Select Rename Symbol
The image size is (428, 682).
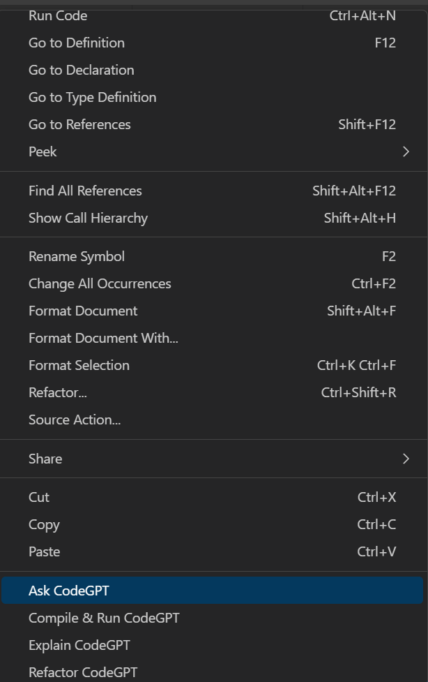click(x=77, y=256)
